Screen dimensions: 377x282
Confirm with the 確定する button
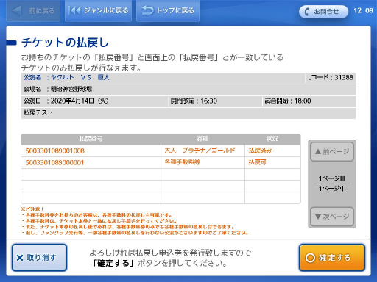point(332,258)
